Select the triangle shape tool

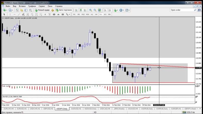click(x=58, y=14)
